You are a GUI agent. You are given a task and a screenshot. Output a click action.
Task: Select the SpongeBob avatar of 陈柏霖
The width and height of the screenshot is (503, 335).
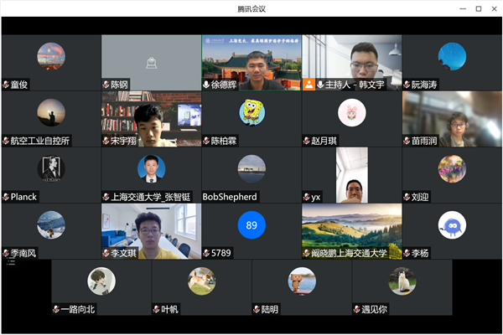tap(251, 111)
